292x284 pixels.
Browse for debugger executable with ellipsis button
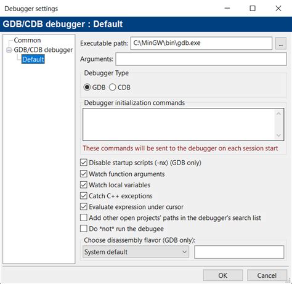click(x=281, y=43)
